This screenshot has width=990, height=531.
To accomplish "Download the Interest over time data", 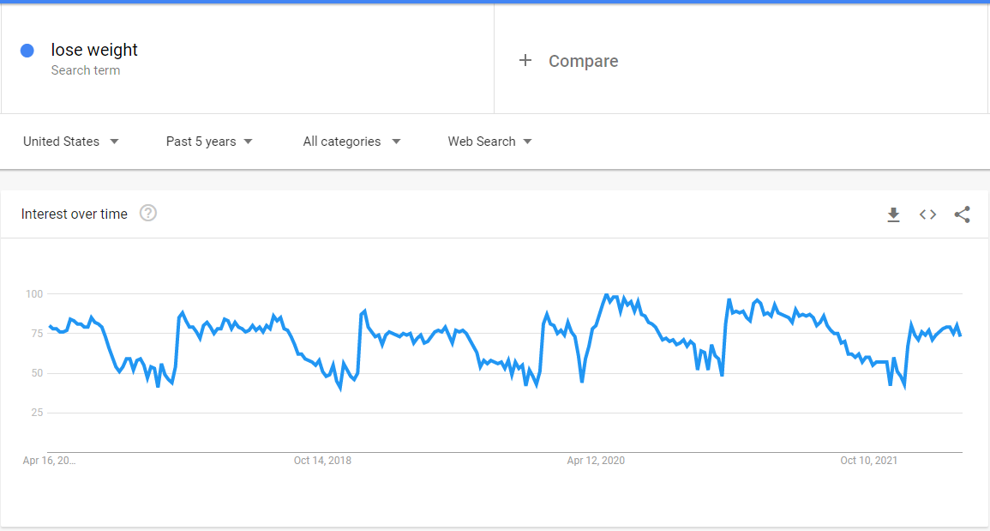I will pos(893,214).
